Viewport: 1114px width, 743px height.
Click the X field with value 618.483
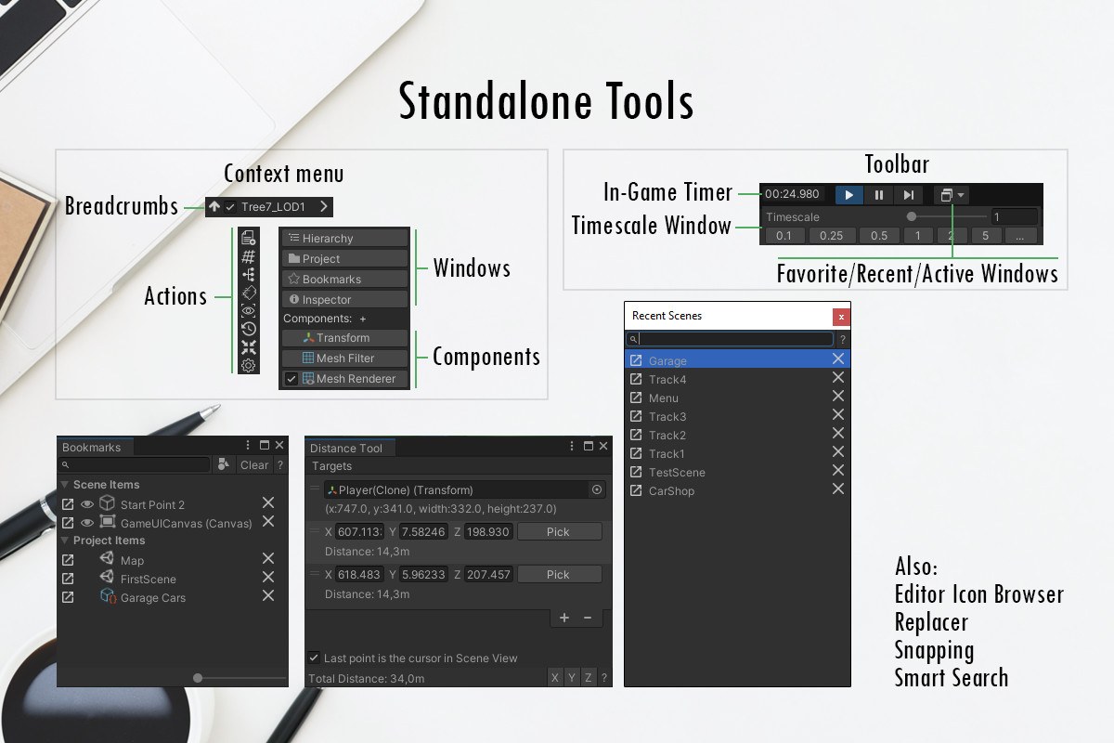pyautogui.click(x=358, y=575)
